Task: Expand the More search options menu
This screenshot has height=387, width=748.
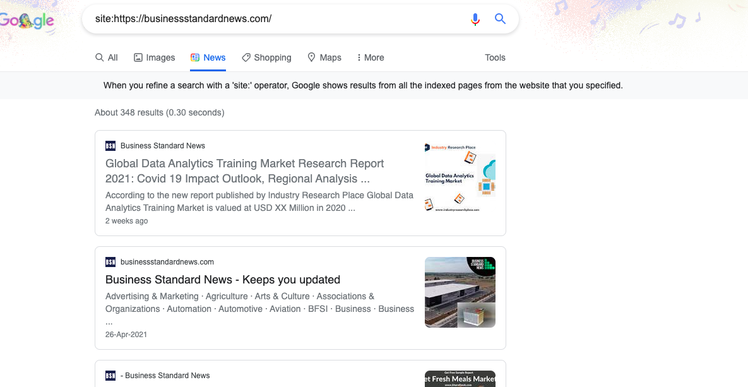Action: tap(370, 57)
